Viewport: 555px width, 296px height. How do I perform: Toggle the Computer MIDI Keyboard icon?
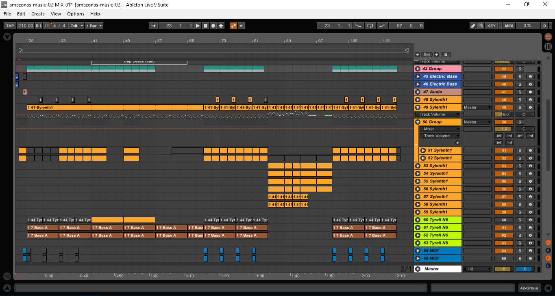(481, 26)
